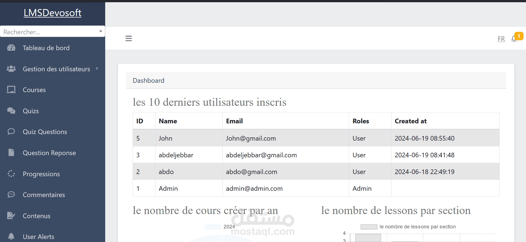The height and width of the screenshot is (242, 526).
Task: Click the name John in table
Action: [165, 138]
